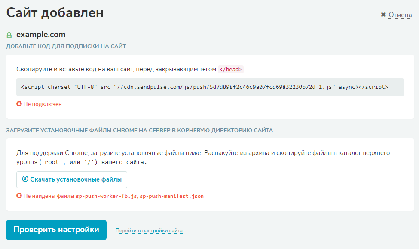The height and width of the screenshot is (249, 419).
Task: Click the Проверить настройки button
Action: (x=56, y=230)
